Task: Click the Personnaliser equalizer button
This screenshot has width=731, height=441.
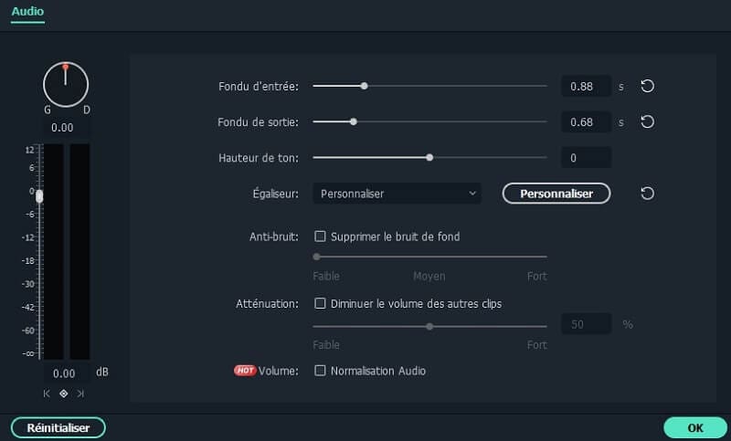Action: (556, 194)
